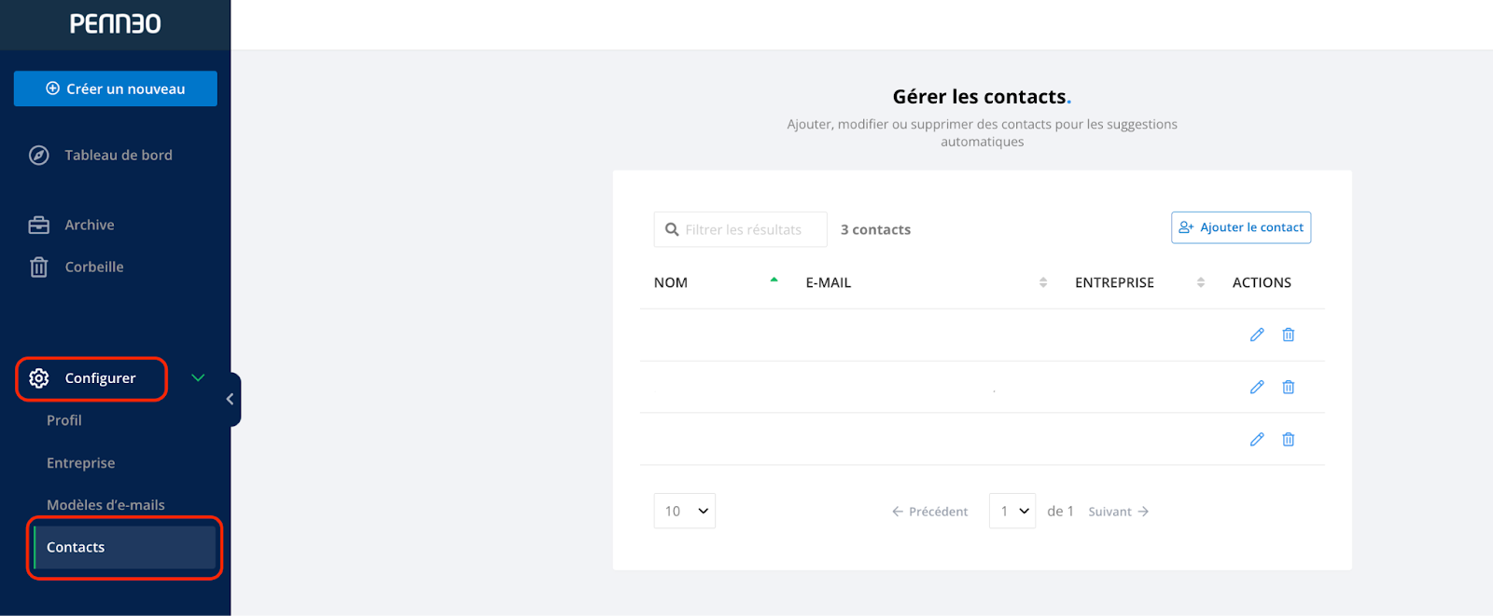Viewport: 1493px width, 616px height.
Task: Open Tableau de bord
Action: 119,155
